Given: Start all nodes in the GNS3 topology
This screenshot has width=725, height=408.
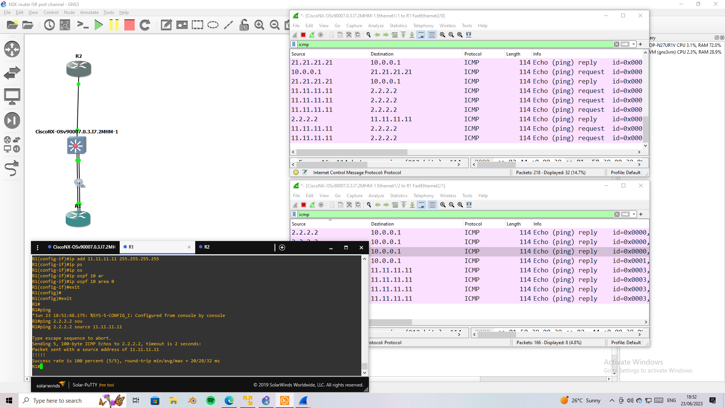Looking at the screenshot, I should coord(99,25).
